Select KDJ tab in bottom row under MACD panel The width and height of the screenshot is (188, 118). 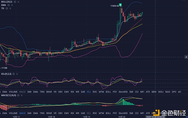(89, 113)
